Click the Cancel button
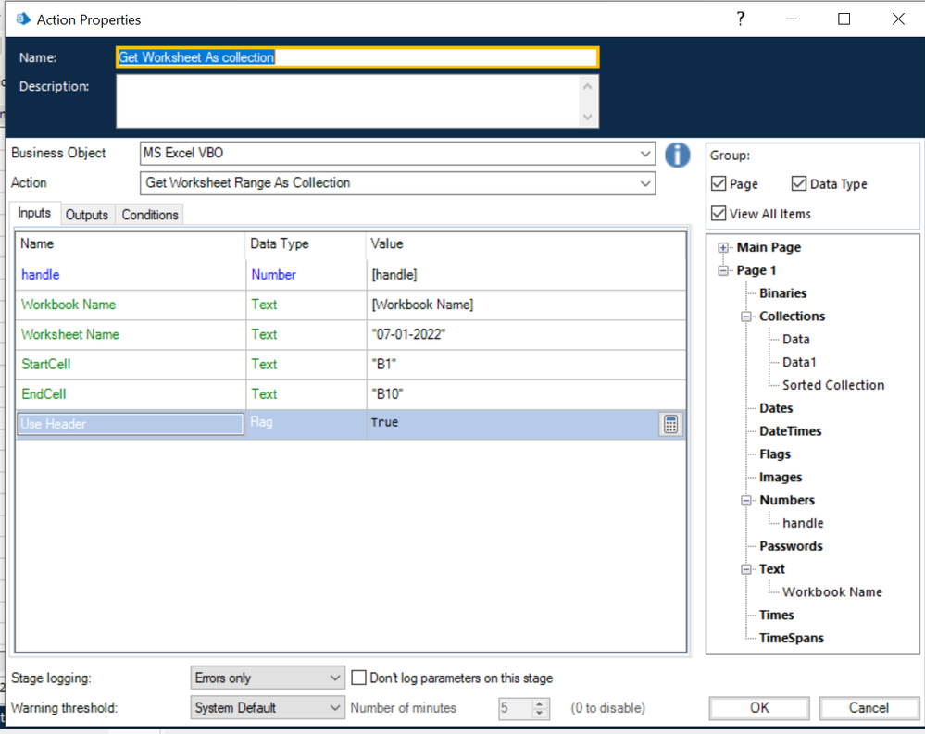 tap(868, 708)
